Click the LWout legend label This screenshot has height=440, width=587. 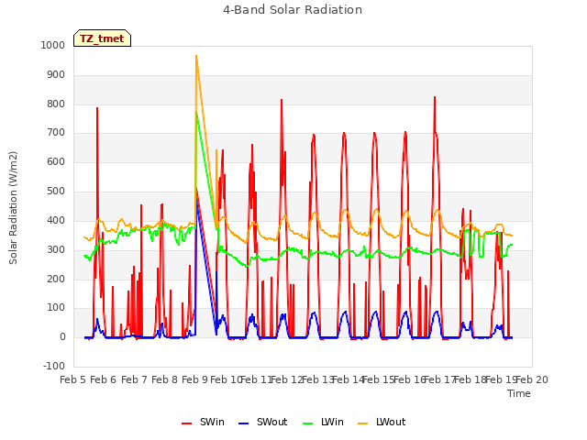(391, 422)
